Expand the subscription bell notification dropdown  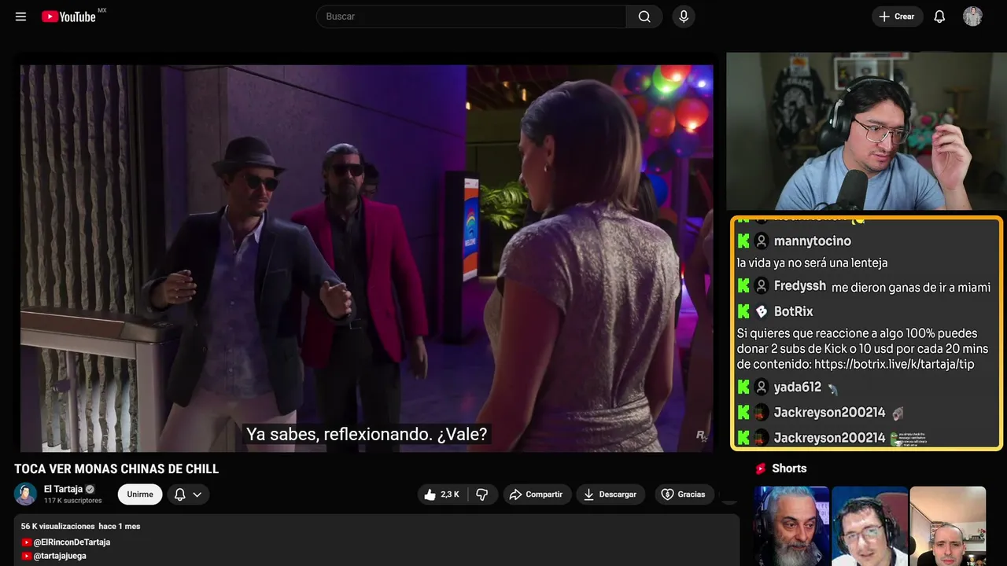(188, 494)
